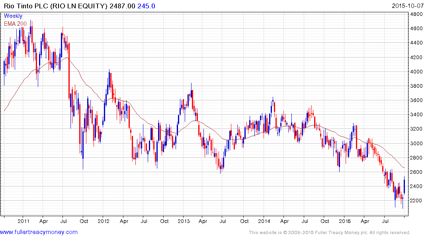The height and width of the screenshot is (238, 428).
Task: Click the 3400 price axis label
Action: point(416,115)
